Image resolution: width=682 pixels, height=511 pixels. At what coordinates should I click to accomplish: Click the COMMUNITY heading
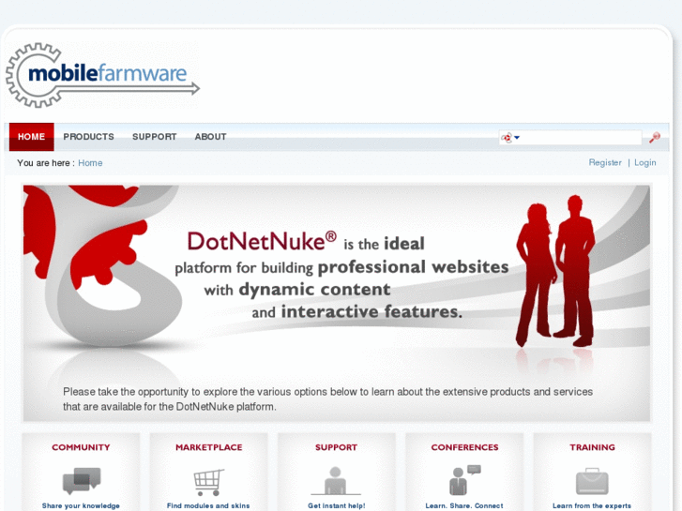pyautogui.click(x=81, y=447)
